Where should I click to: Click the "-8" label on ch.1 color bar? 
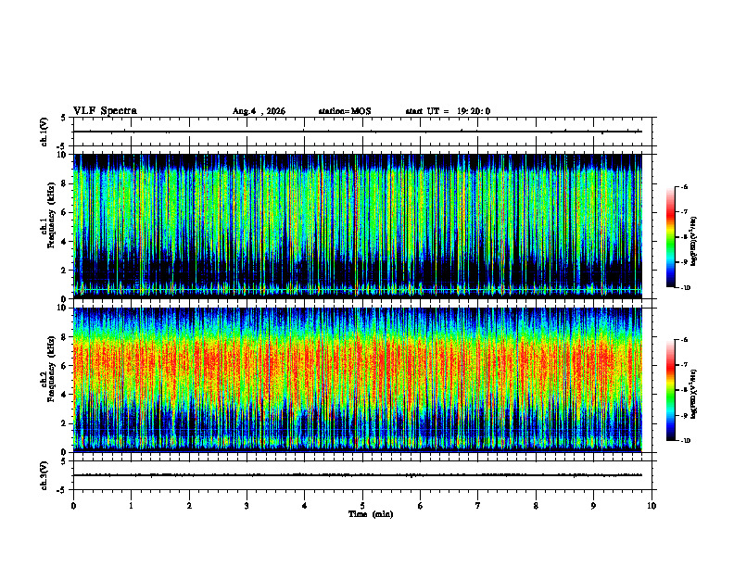tap(684, 237)
